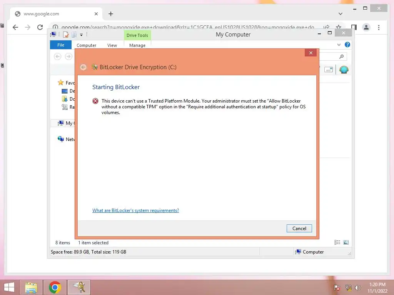Viewport: 394px width, 295px height.
Task: Open File Explorer from taskbar
Action: click(31, 287)
